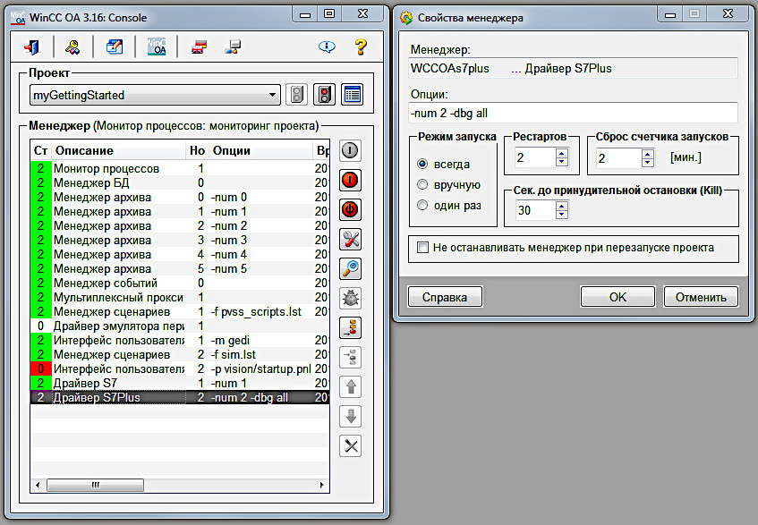Select the «Менеджер БД» row
758x525 pixels.
[x=180, y=183]
